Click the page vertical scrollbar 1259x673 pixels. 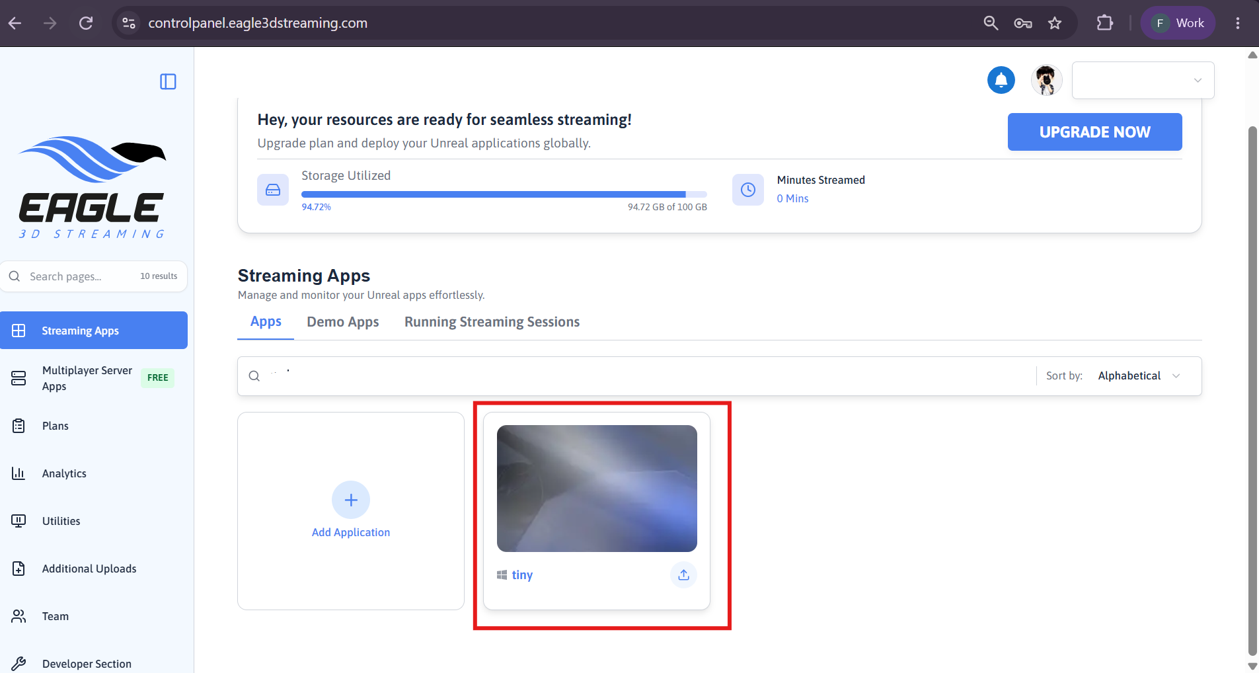pos(1252,390)
